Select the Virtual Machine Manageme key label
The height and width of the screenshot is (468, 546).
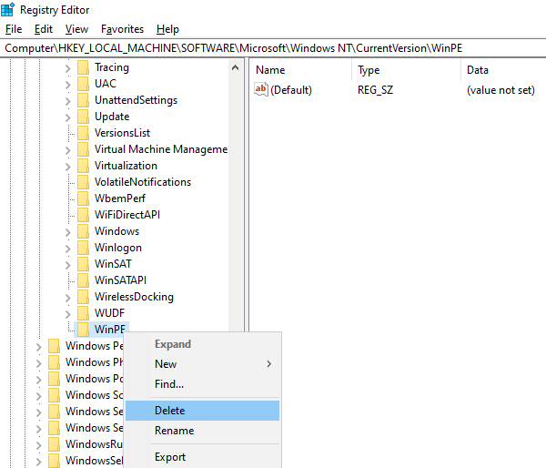[161, 149]
